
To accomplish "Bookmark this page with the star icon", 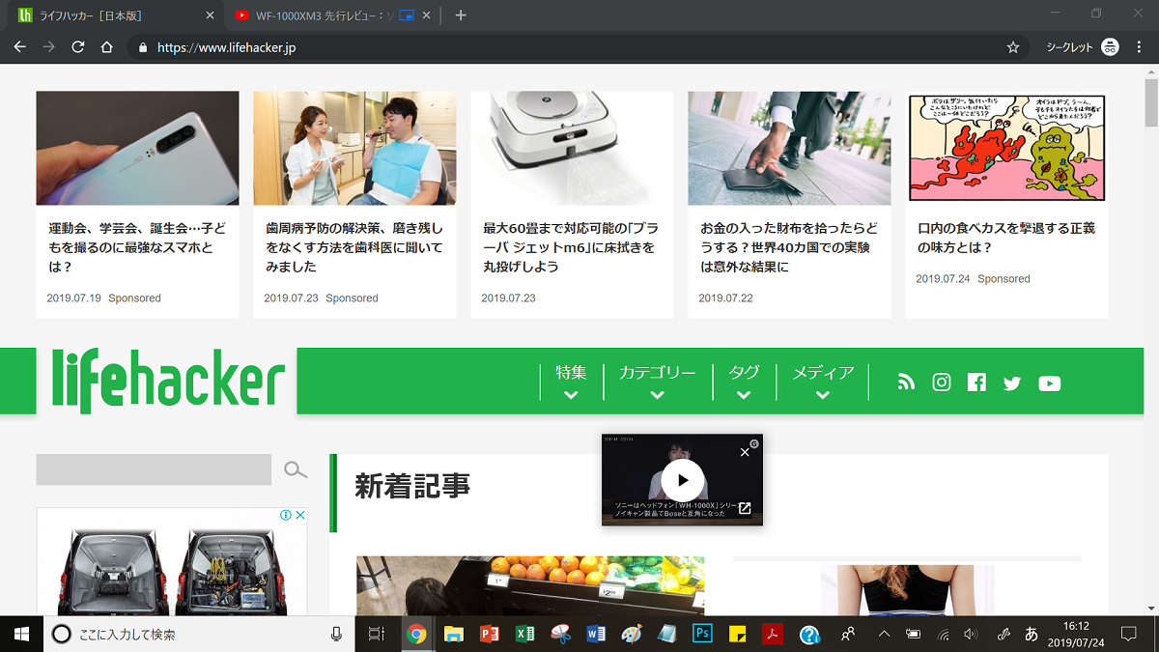I will [1013, 47].
